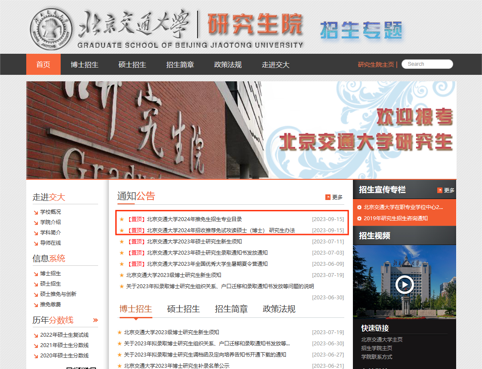Open 2023年博士研究生补录名单公示
The width and height of the screenshot is (482, 369).
click(x=177, y=366)
